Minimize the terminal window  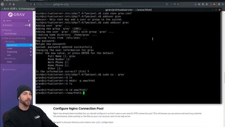(212, 10)
